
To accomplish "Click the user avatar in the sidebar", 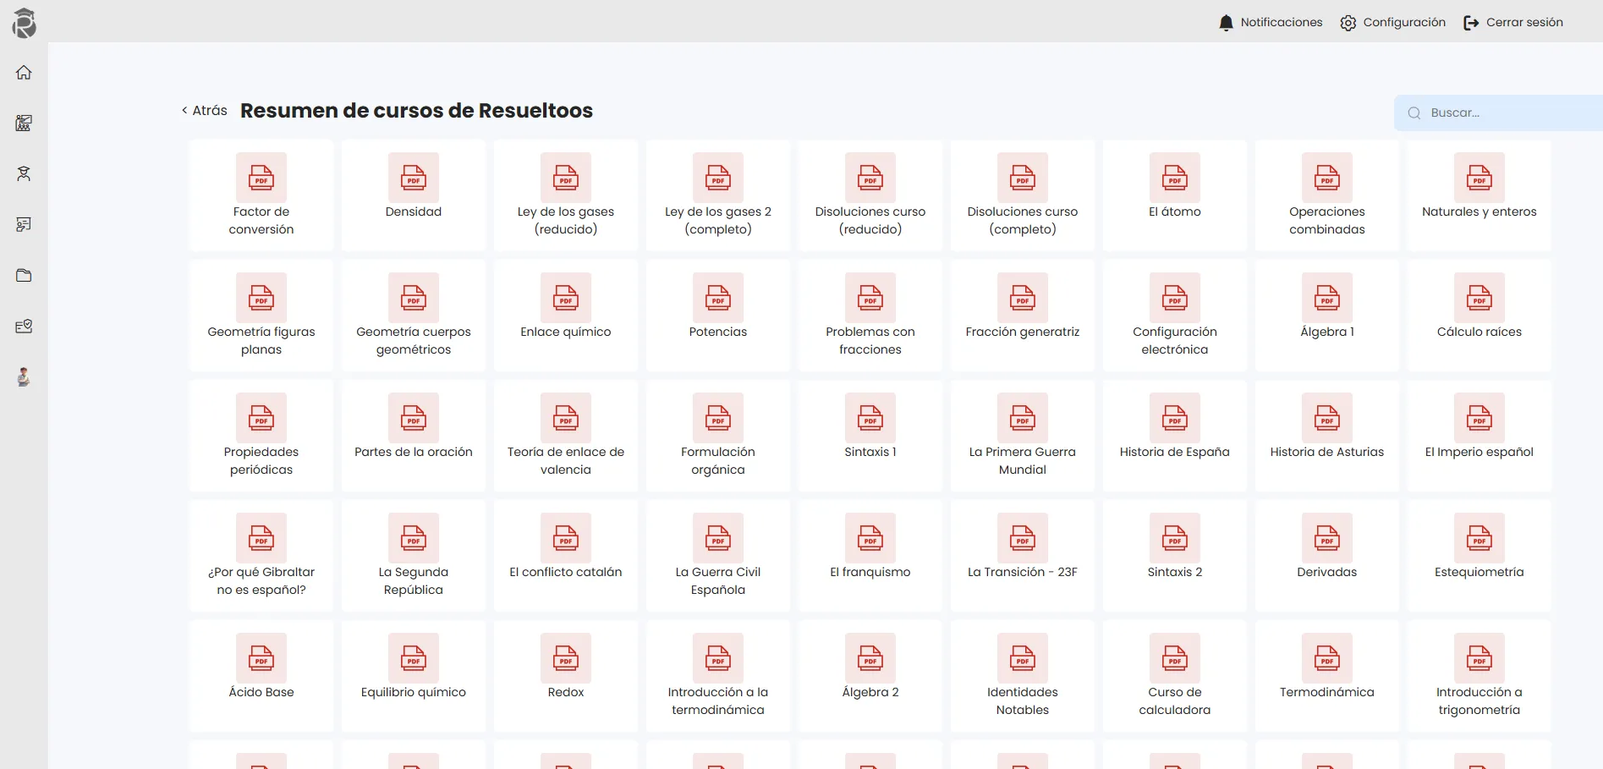I will [x=24, y=377].
